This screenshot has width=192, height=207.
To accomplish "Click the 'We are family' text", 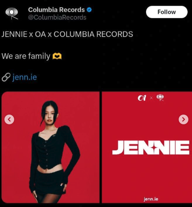I will 26,56.
